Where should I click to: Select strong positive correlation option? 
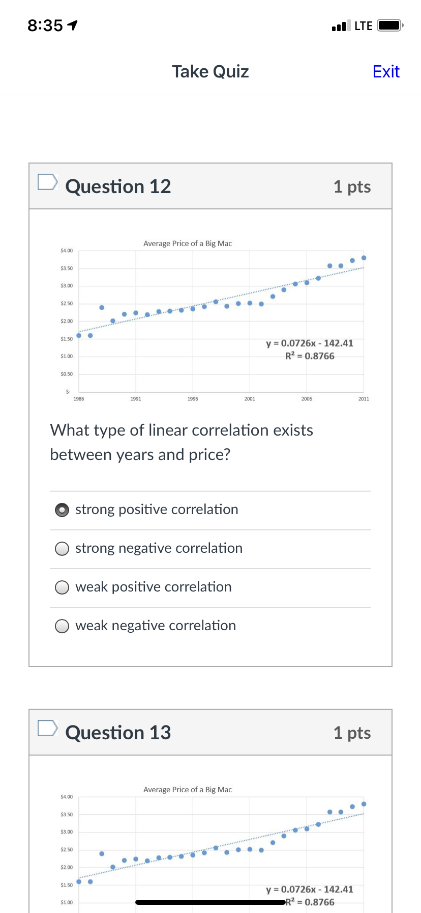(x=62, y=510)
